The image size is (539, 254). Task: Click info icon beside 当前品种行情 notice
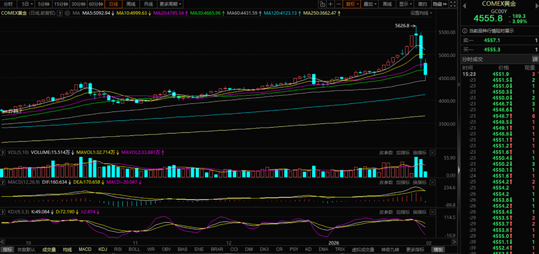[464, 30]
